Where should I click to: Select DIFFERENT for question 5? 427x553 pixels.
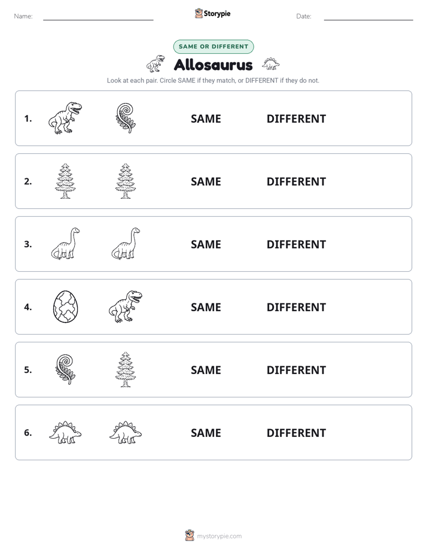pos(296,370)
